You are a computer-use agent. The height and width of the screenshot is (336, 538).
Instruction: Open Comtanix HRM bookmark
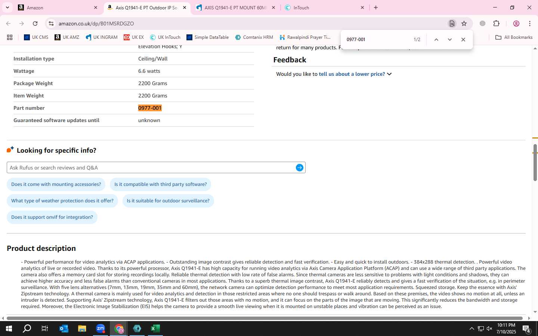[254, 37]
